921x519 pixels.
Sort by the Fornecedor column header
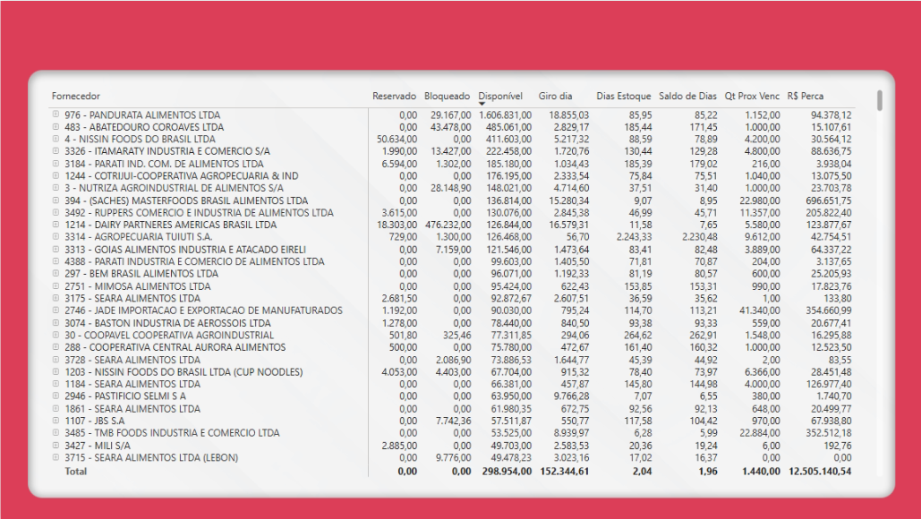point(76,96)
